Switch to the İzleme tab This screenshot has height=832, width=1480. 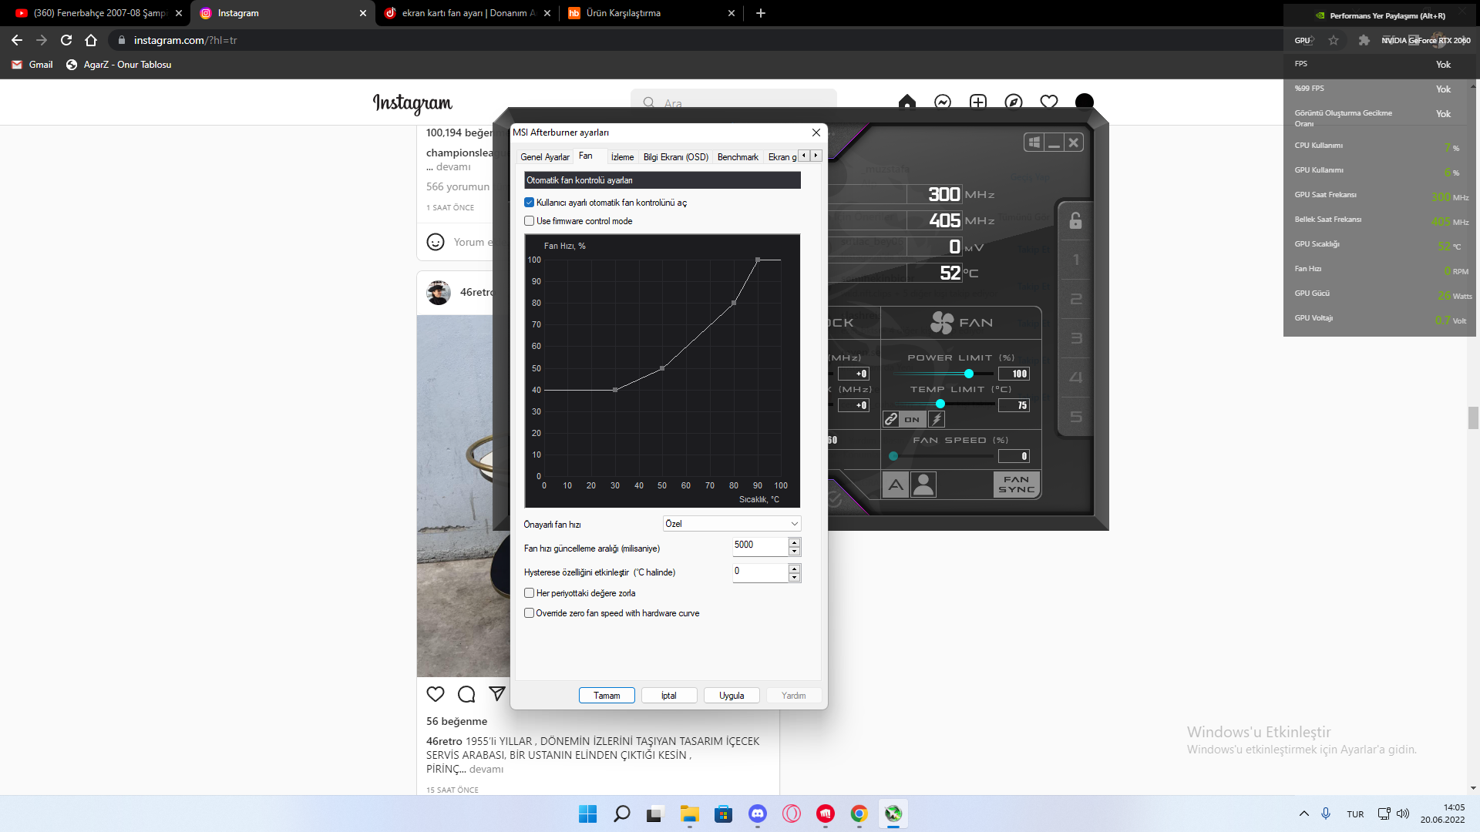pos(622,157)
